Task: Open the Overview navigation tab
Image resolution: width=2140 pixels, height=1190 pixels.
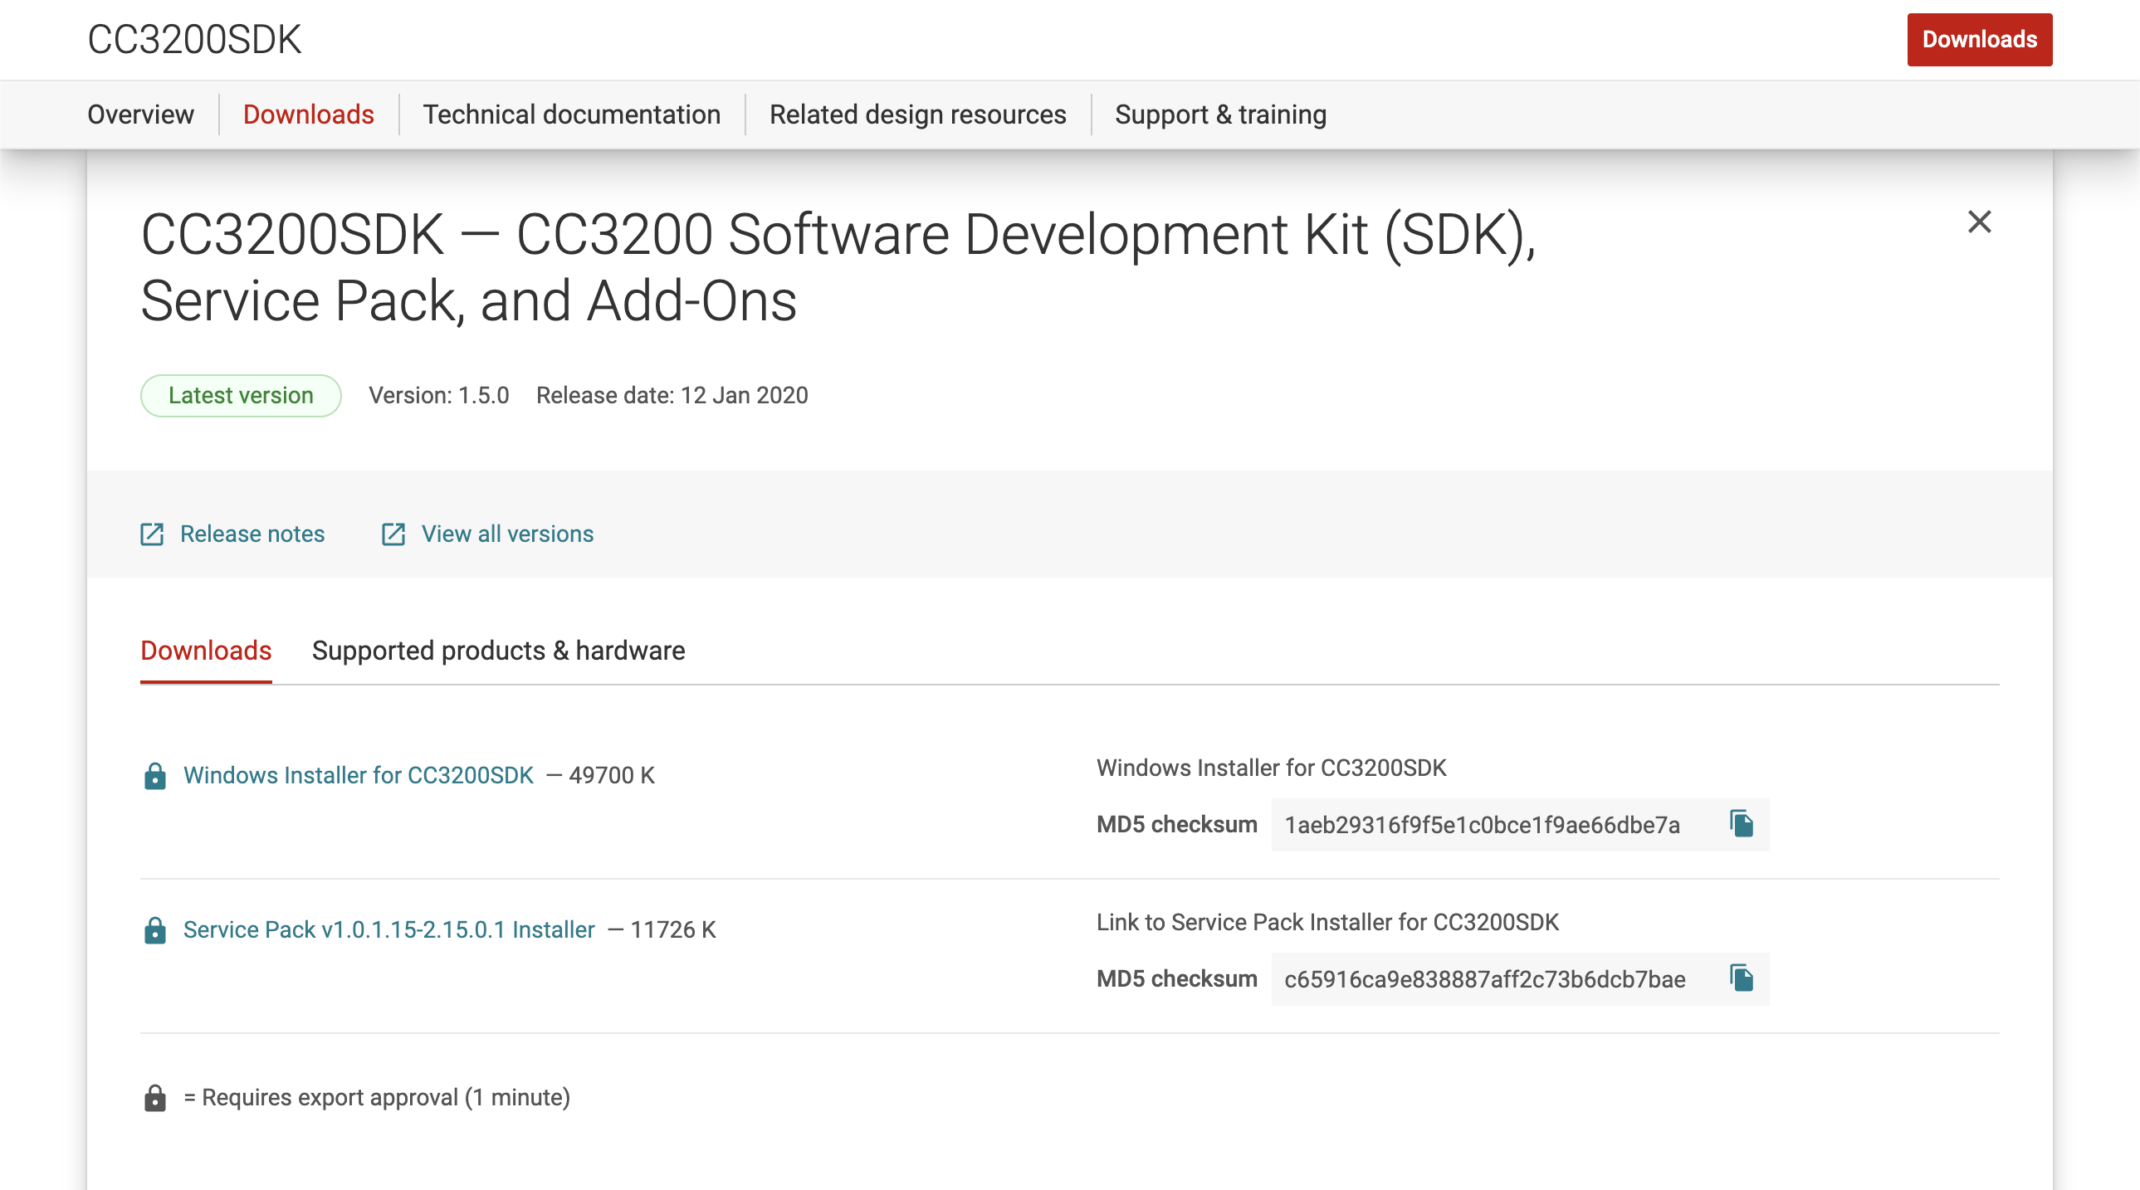Action: click(x=140, y=115)
